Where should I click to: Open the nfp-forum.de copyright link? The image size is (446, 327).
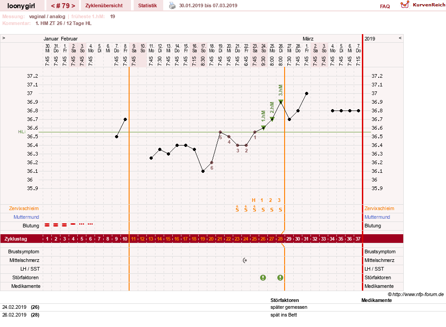[x=416, y=294]
